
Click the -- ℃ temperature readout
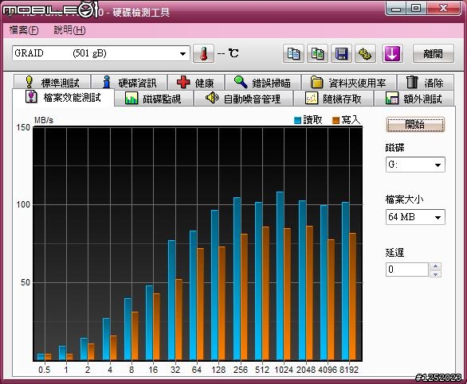(228, 53)
